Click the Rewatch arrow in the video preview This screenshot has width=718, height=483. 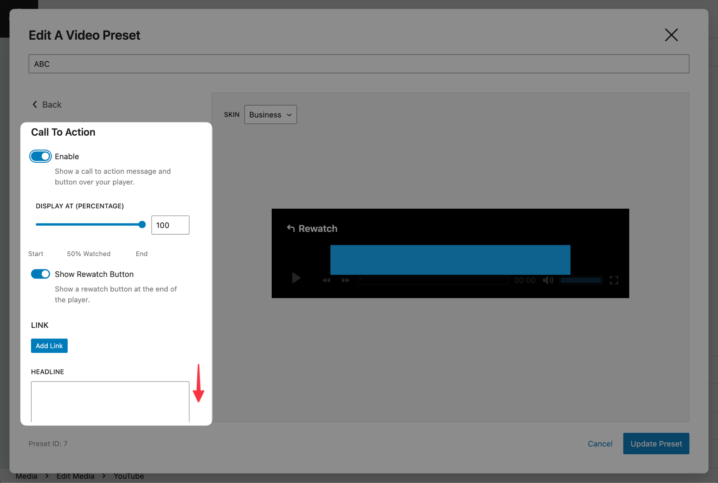point(291,228)
